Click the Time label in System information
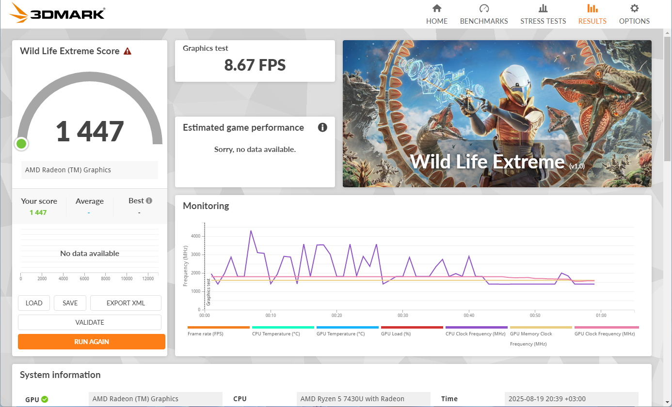Image resolution: width=672 pixels, height=407 pixels. click(449, 399)
